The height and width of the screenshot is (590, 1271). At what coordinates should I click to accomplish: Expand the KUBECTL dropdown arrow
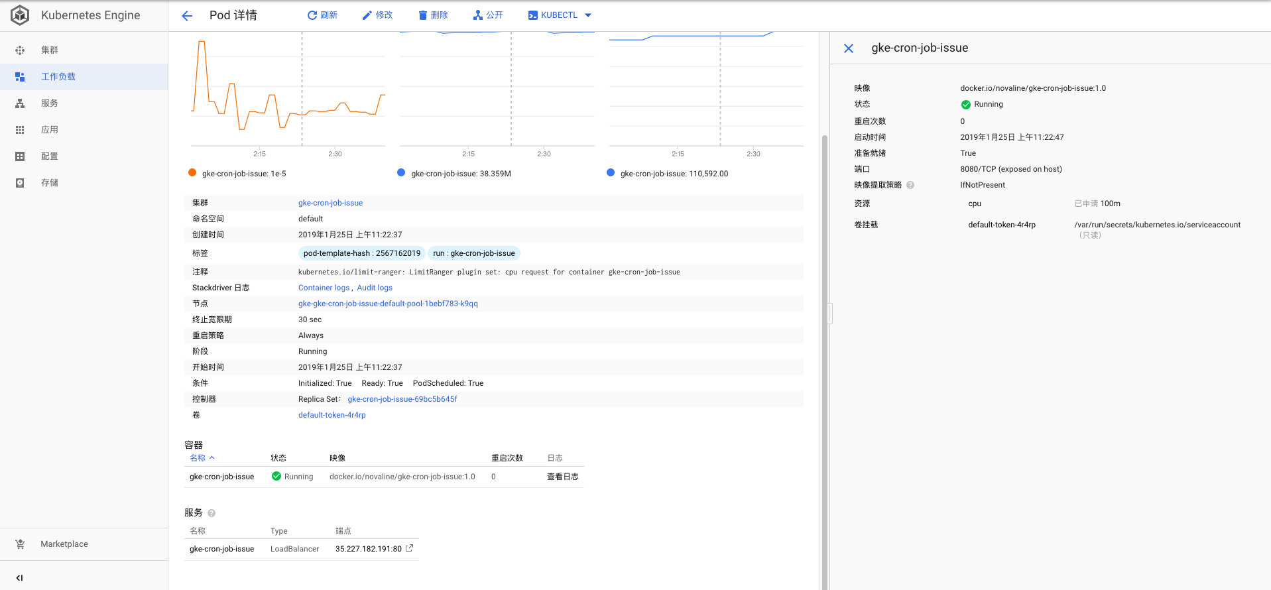[x=588, y=15]
